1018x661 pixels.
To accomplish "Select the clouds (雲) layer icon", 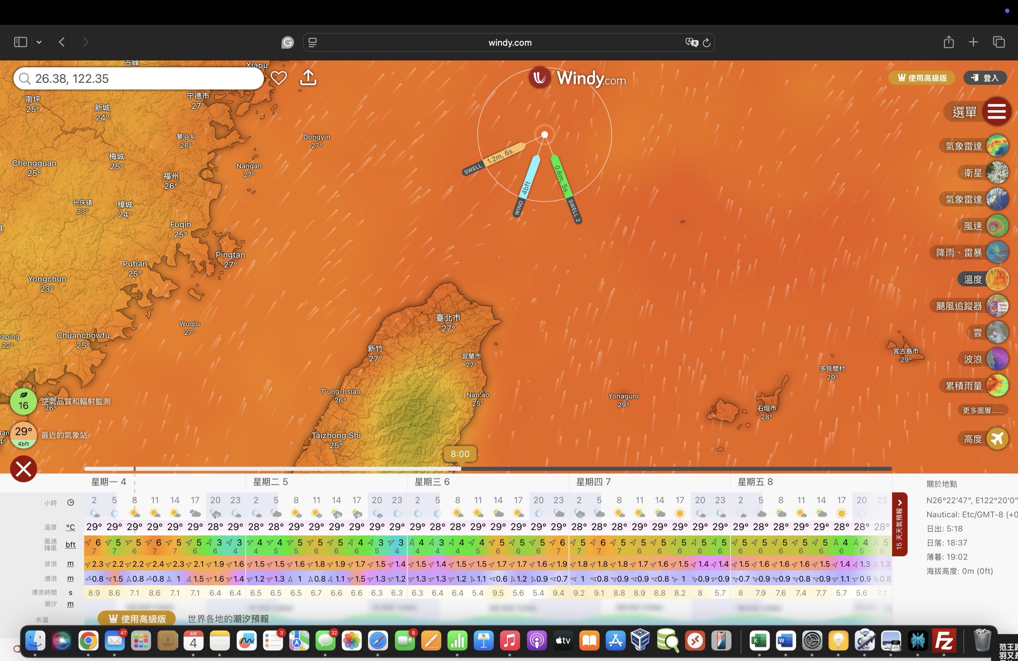I will point(997,333).
